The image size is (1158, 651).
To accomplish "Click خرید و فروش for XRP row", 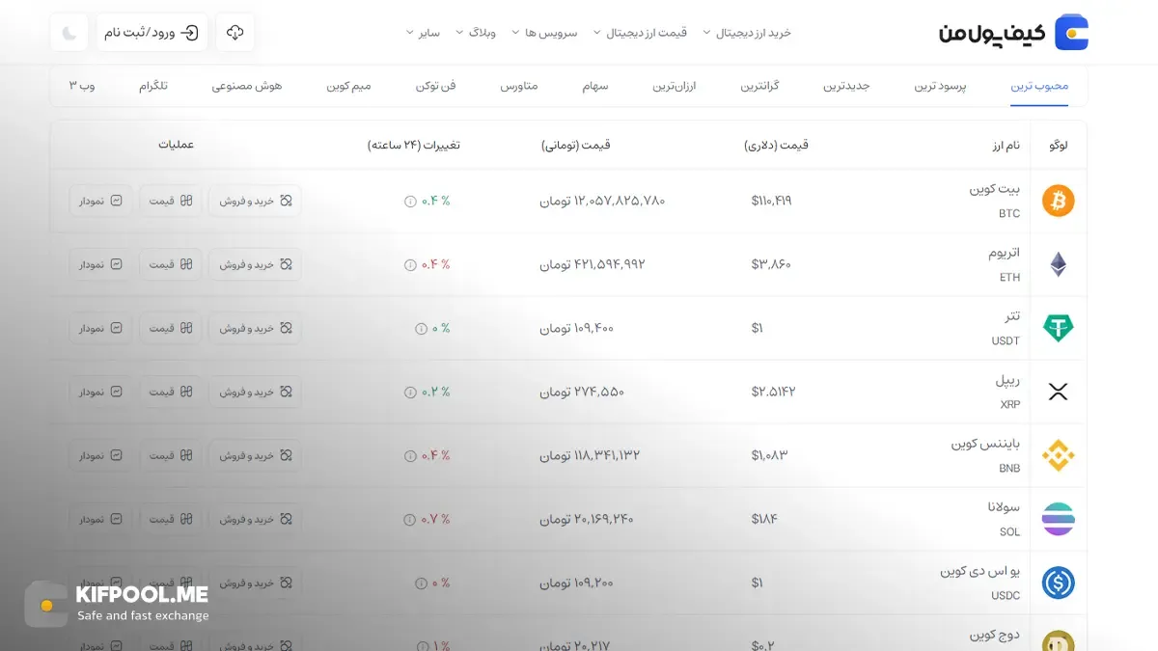I will pyautogui.click(x=255, y=392).
